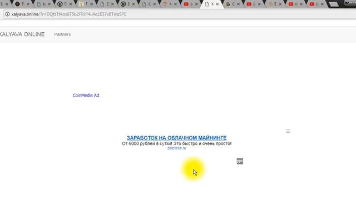Open the ЗАРАБОТОК НА ОБЛАЧНОМ МАЙНИНГЕ ad headline
Screen dimensions: 356x200
click(x=177, y=138)
